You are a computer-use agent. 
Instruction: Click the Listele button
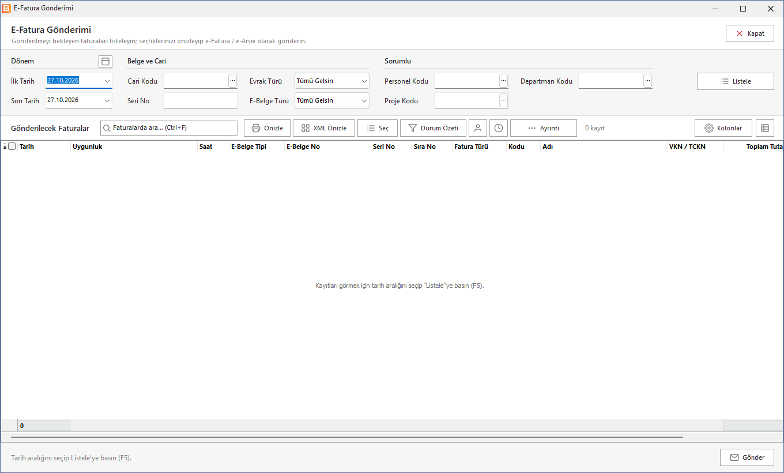pyautogui.click(x=736, y=81)
